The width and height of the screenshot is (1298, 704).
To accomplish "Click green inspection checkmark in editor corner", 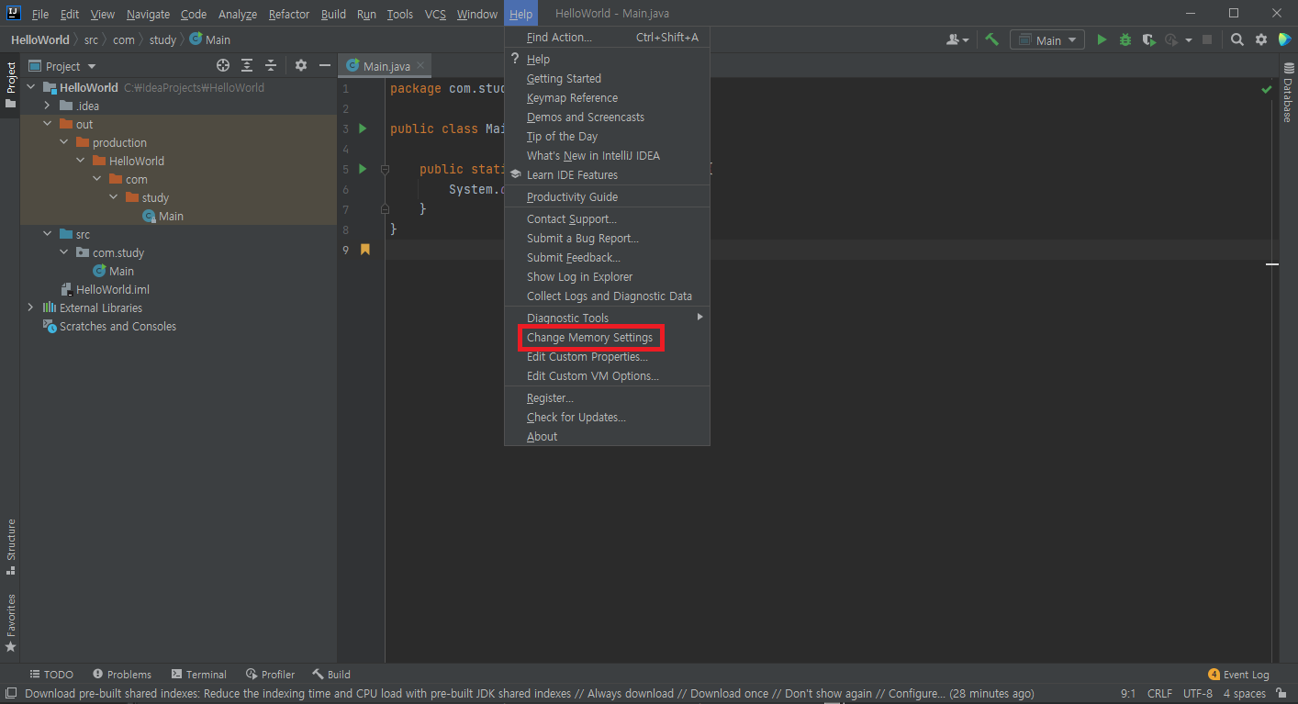I will click(1267, 89).
